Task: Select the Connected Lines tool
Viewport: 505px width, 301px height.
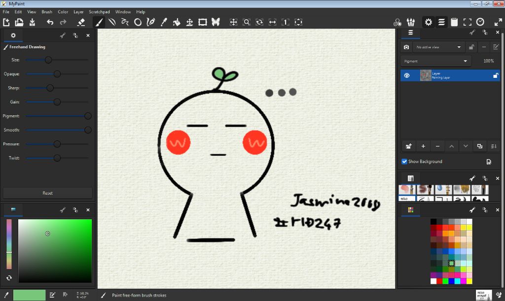Action: (125, 22)
